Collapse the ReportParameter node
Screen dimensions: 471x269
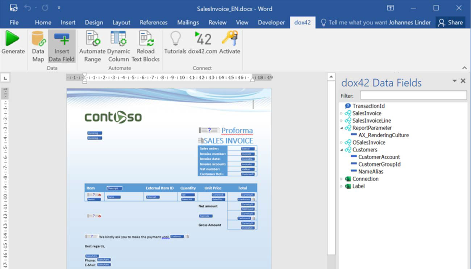point(341,128)
